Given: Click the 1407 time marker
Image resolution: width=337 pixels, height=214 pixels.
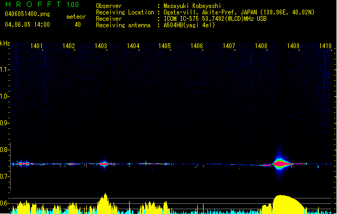Looking at the screenshot, I should pyautogui.click(x=229, y=46).
